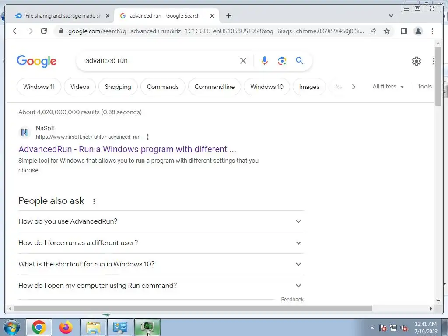Expand 'How do you use AdvancedRun?'
Screen dimensions: 448x336
tap(161, 221)
